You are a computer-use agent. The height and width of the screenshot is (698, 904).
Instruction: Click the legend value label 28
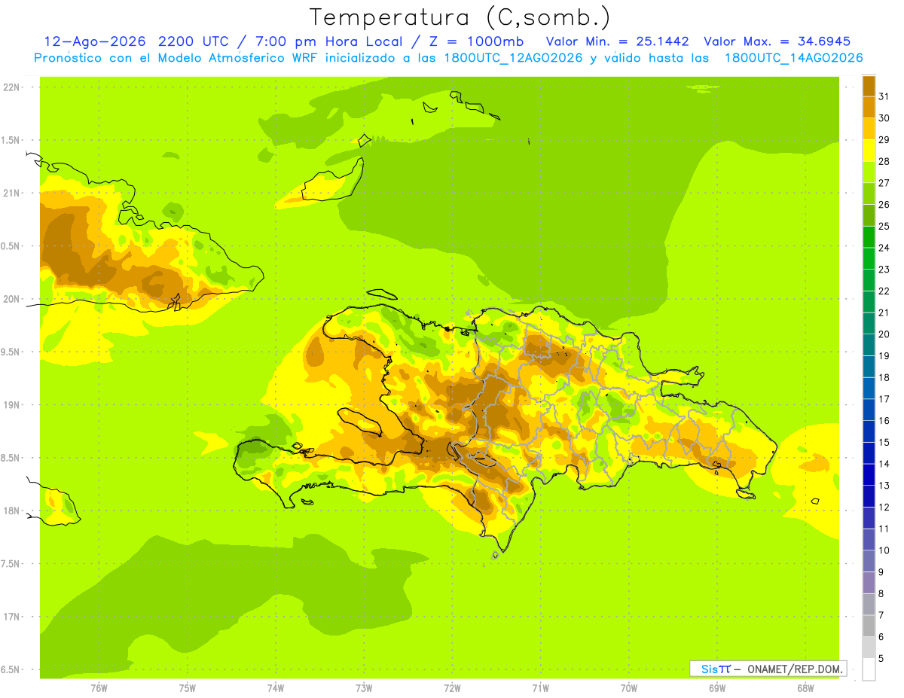click(x=884, y=161)
